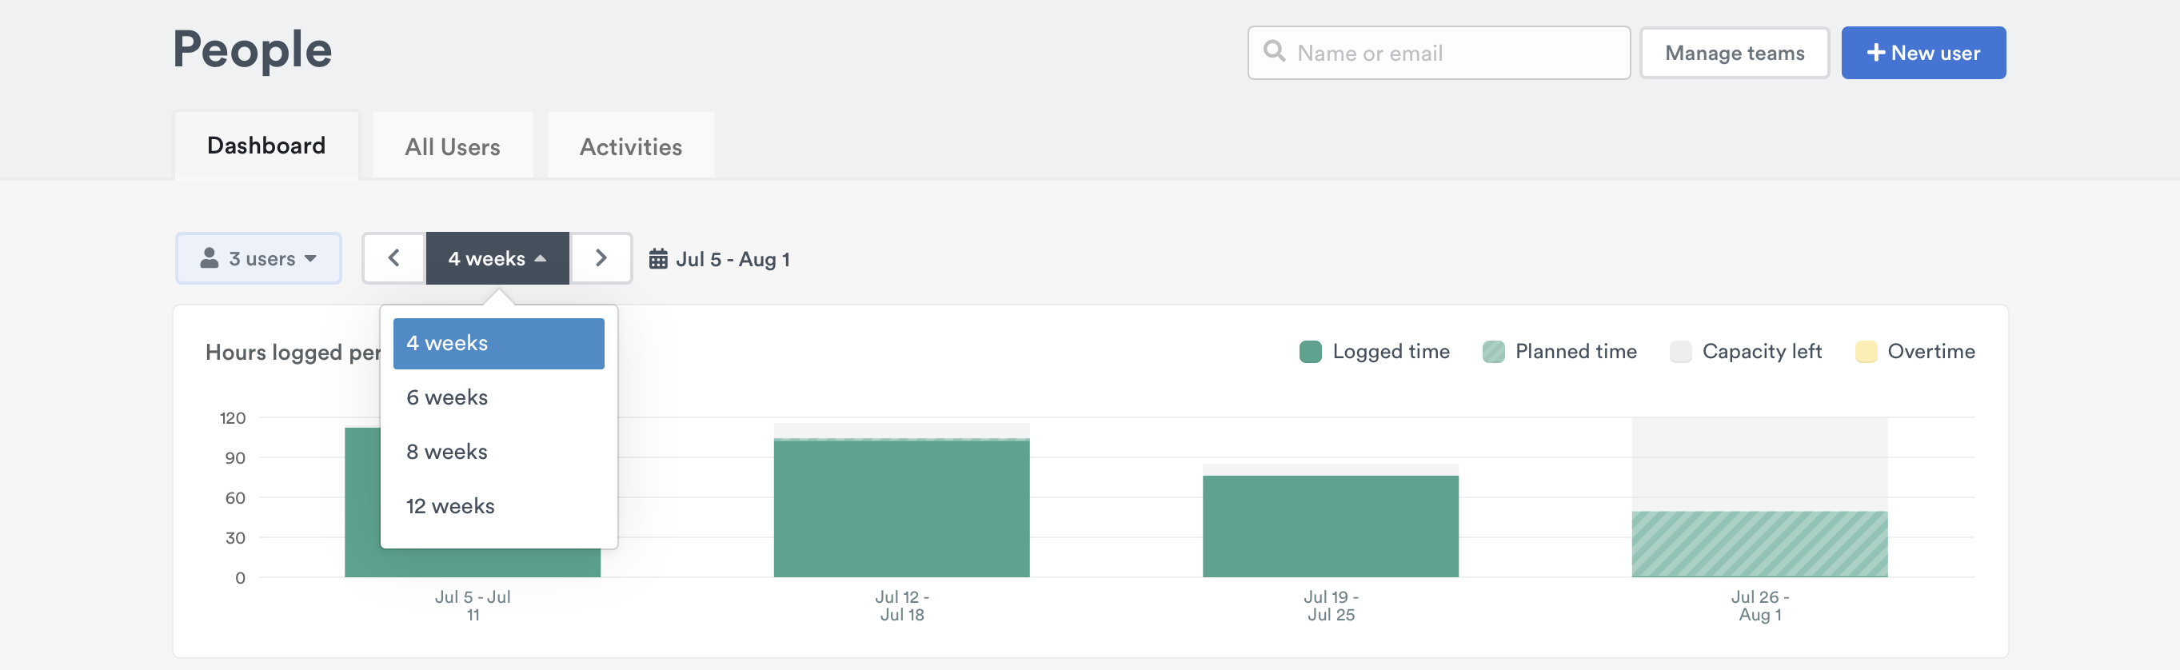
Task: Click the Logged time legend swatch
Action: coord(1310,352)
